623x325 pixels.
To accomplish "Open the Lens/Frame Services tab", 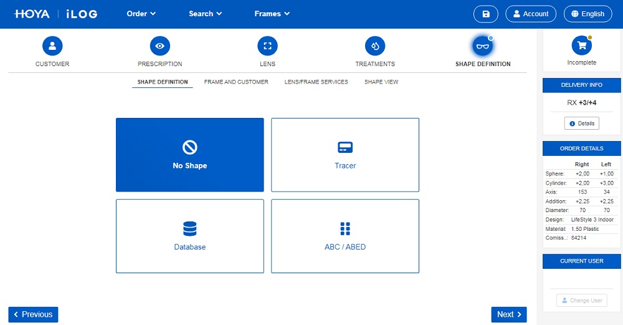I will tap(316, 82).
